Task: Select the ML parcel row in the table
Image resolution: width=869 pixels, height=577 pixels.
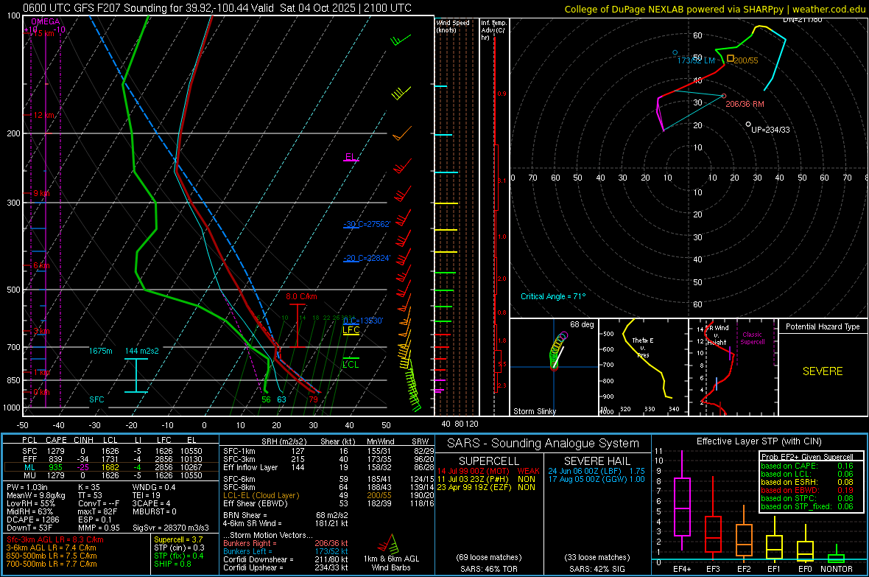Action: coord(111,467)
